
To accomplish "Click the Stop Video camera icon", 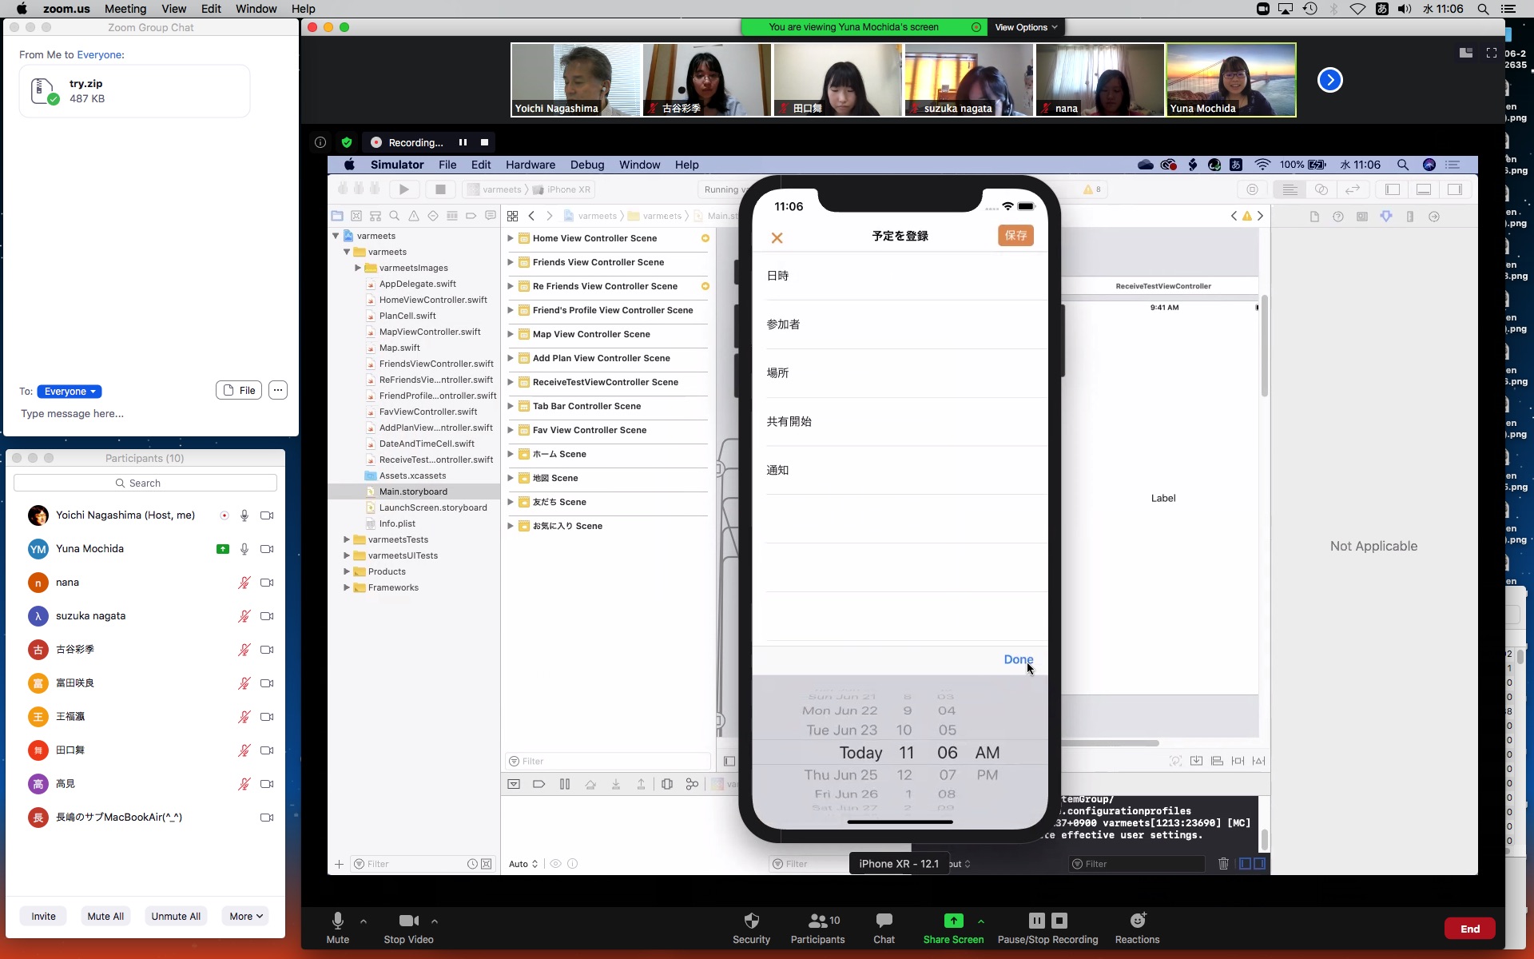I will [408, 921].
